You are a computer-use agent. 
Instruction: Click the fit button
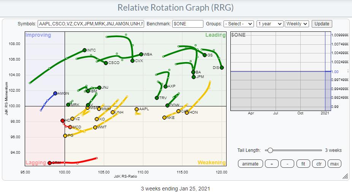(x=303, y=164)
